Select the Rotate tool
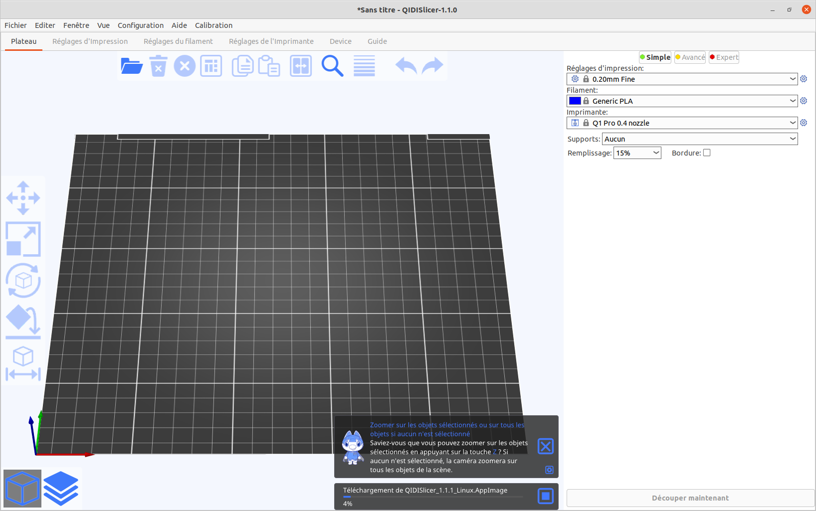Screen dimensions: 816x511 pyautogui.click(x=23, y=281)
